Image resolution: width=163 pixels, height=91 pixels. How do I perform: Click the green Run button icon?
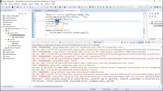coord(56,7)
